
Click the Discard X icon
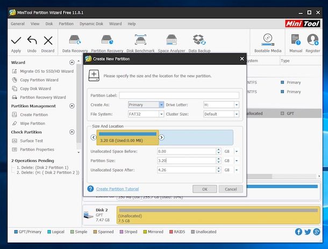(48, 40)
